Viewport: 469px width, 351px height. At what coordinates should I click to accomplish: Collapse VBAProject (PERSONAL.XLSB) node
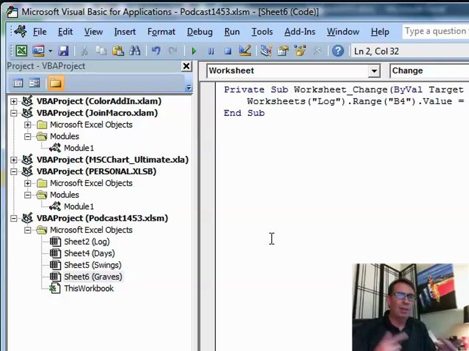(x=14, y=172)
